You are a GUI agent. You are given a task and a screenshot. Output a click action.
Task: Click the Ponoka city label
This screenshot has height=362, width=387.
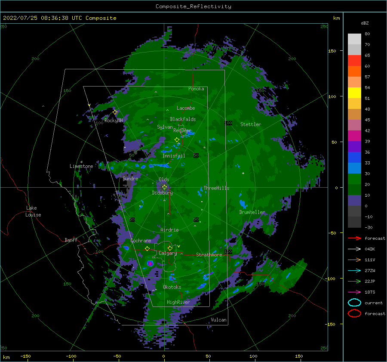[196, 89]
